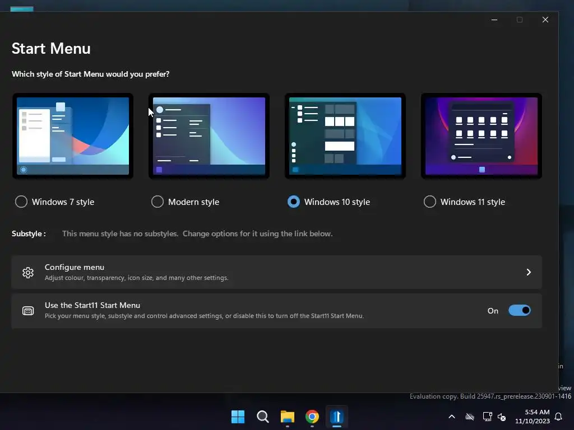Viewport: 574px width, 430px height.
Task: Open the Configure menu chevron arrow
Action: tap(529, 272)
